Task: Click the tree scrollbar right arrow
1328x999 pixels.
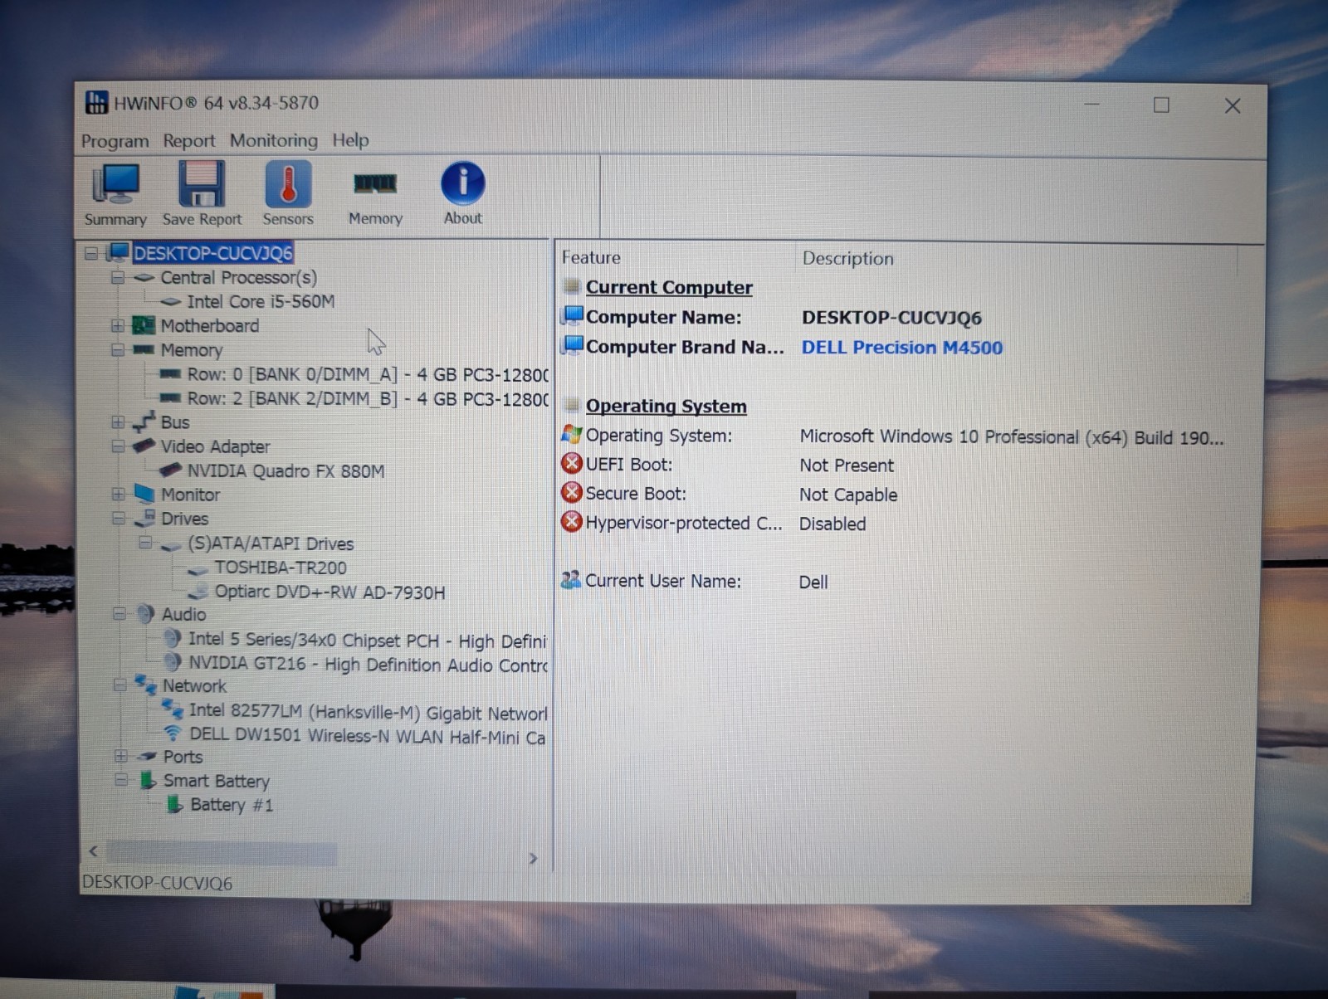Action: (533, 858)
